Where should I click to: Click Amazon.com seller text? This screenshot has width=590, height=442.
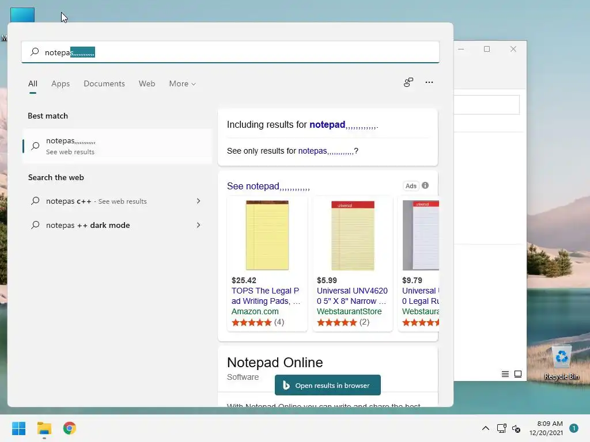(x=255, y=311)
